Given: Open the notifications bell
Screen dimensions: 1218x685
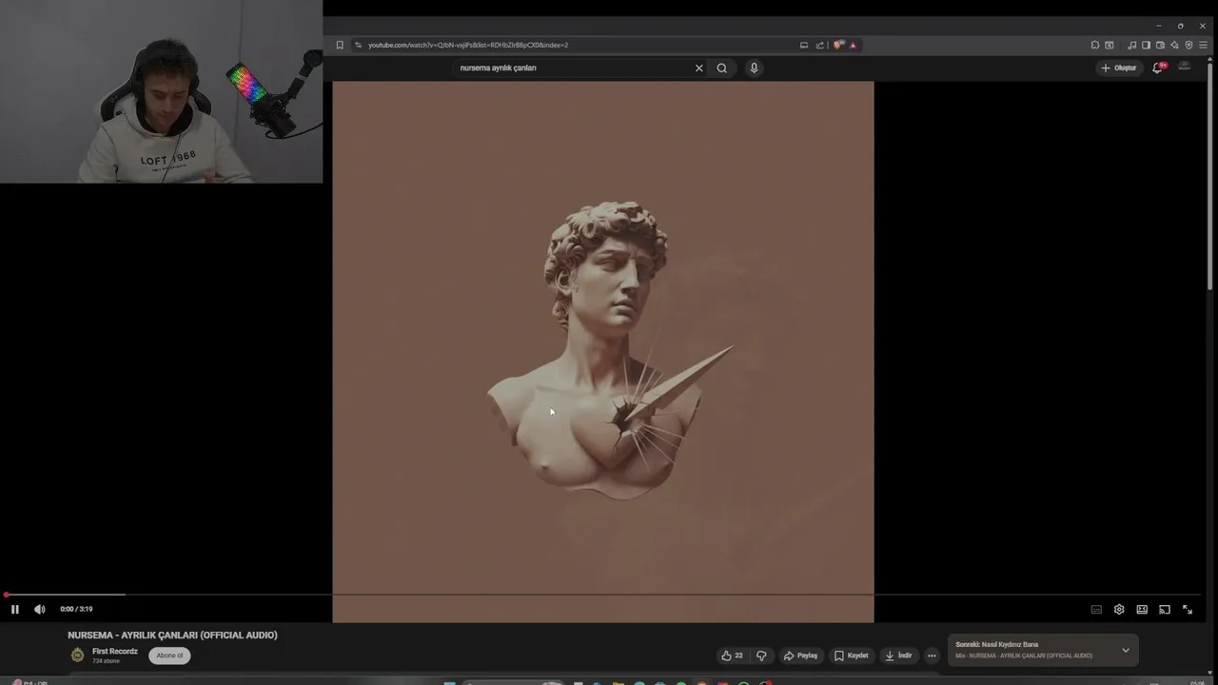Looking at the screenshot, I should (1158, 68).
